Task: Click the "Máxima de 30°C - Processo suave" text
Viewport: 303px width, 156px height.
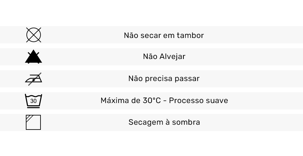Action: coord(164,100)
